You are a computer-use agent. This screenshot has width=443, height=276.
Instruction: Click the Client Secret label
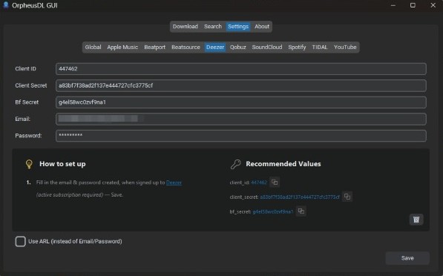(x=31, y=85)
